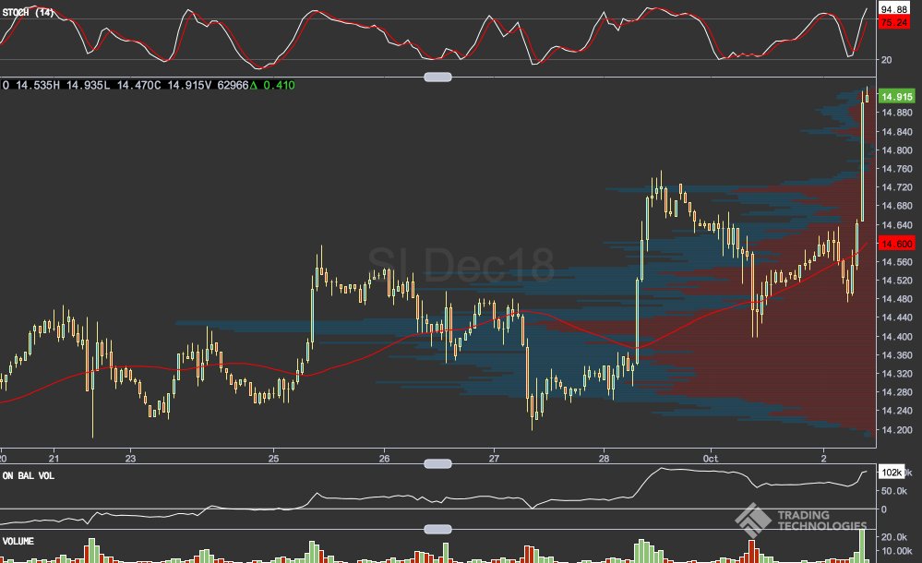Click the 2 date marker on the time axis
Screen dimensions: 922x563
[823, 459]
